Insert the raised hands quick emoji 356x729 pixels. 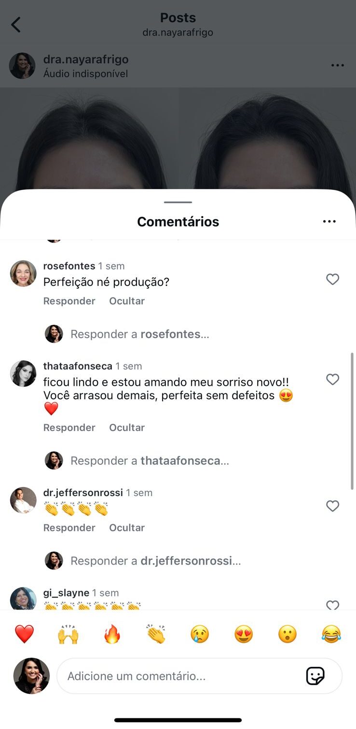(x=68, y=634)
